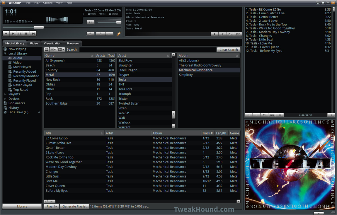Click the volume slider handle
The image size is (337, 215).
click(x=119, y=22)
